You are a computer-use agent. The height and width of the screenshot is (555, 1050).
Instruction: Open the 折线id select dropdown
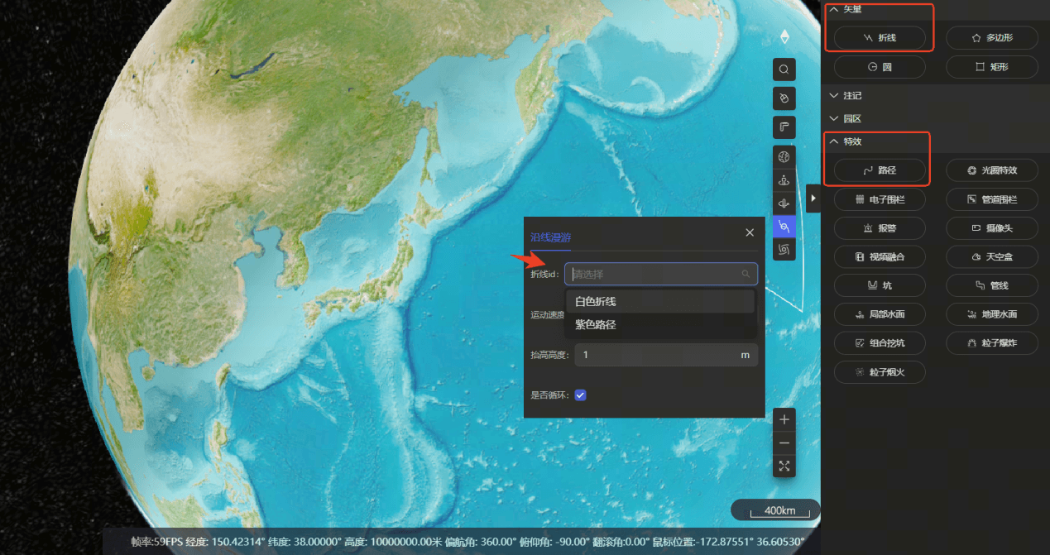coord(660,274)
